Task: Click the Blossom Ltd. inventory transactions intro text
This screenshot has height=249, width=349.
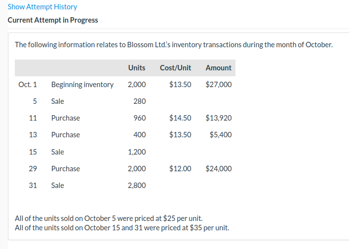Action: pos(174,45)
